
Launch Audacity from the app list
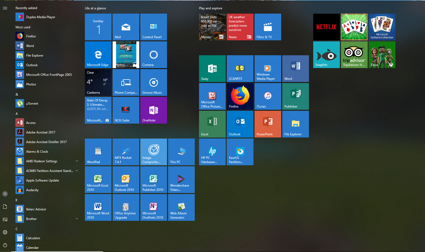[47, 190]
